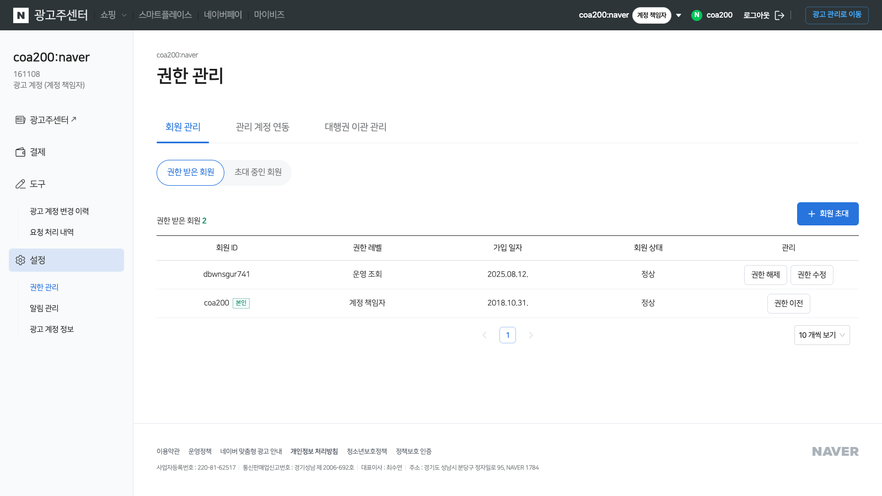The width and height of the screenshot is (882, 496).
Task: Click the Naver N logo icon
Action: pyautogui.click(x=21, y=15)
